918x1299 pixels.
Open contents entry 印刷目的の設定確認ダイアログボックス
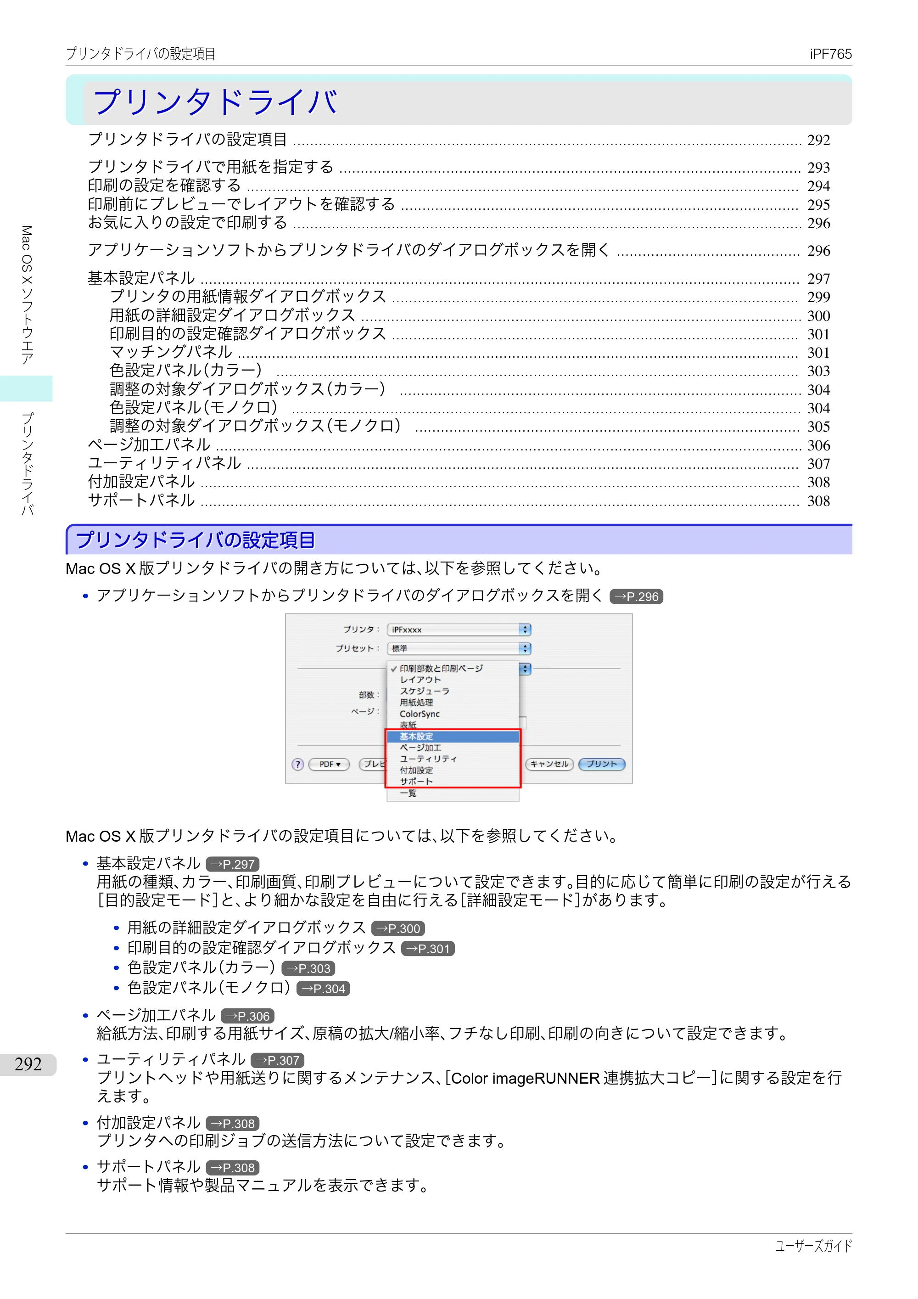470,334
